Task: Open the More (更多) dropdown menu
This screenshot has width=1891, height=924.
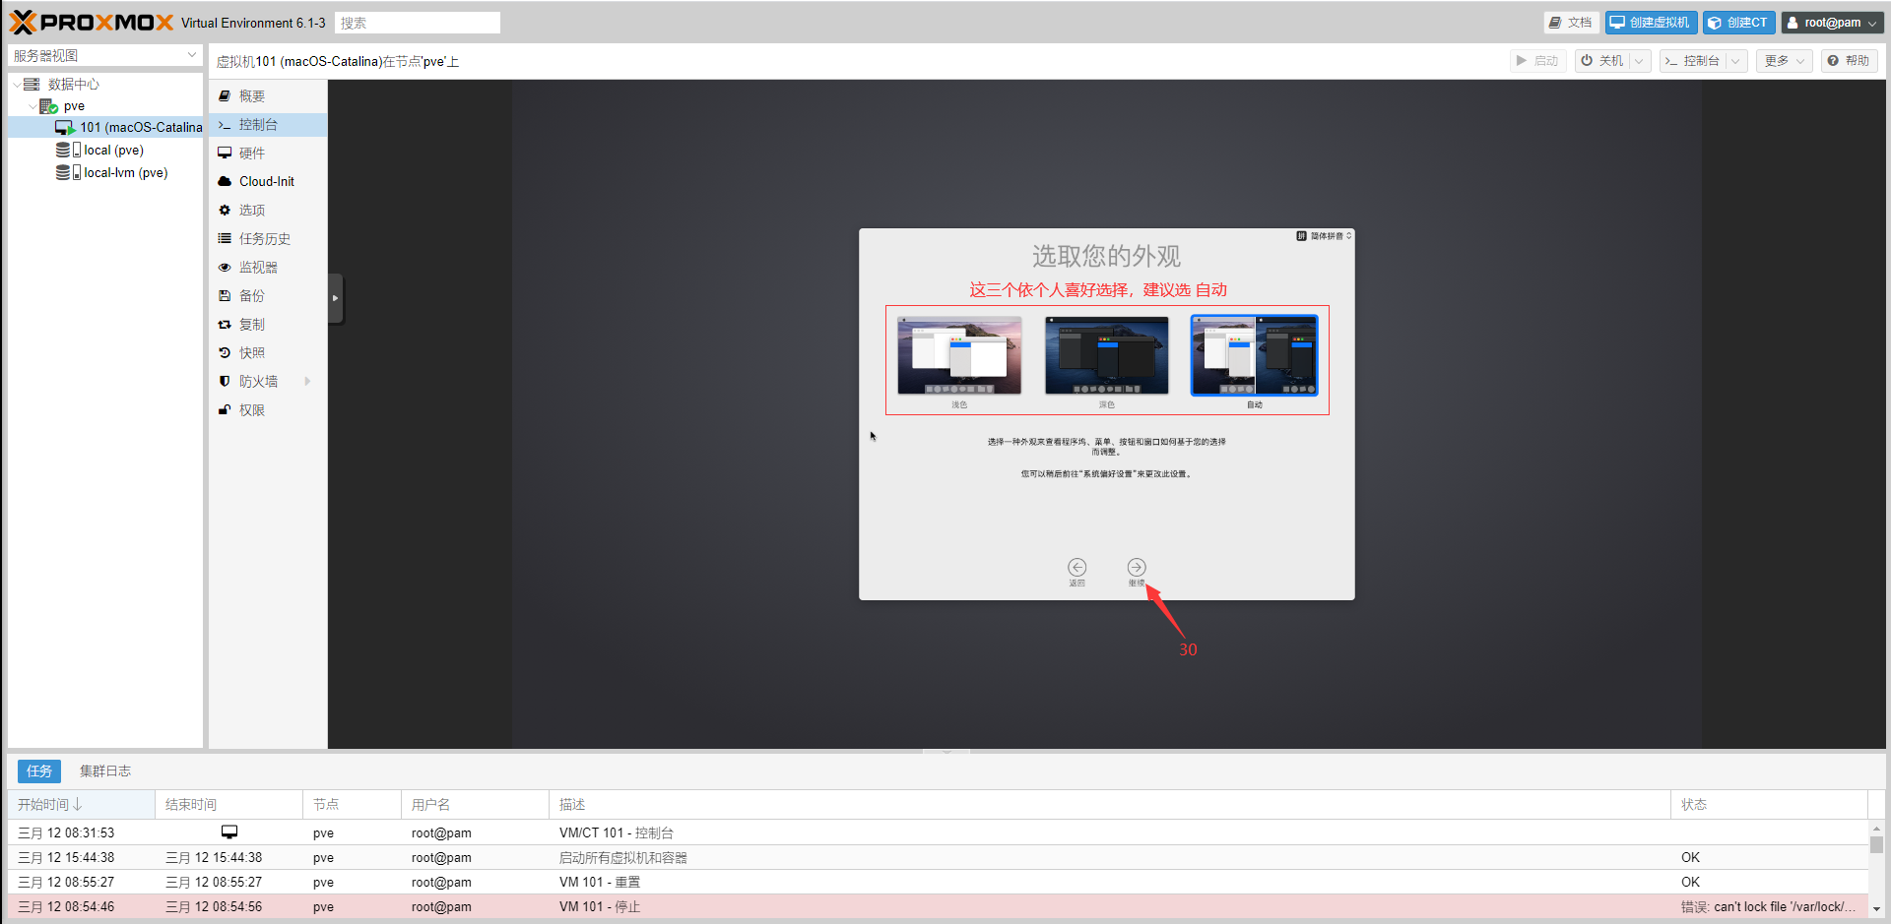Action: pyautogui.click(x=1784, y=61)
